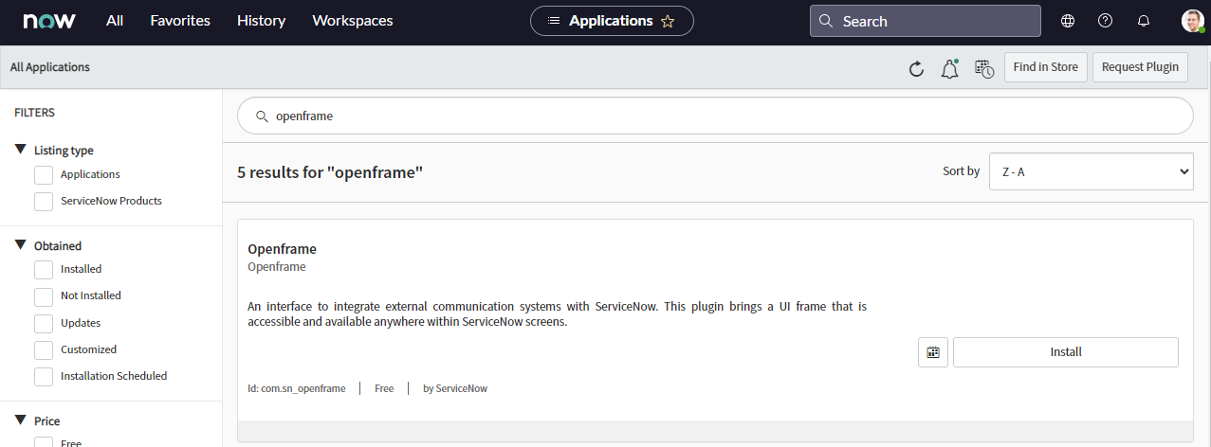This screenshot has width=1211, height=447.
Task: Click the 'Id: com.sn_openframe' text
Action: [297, 388]
